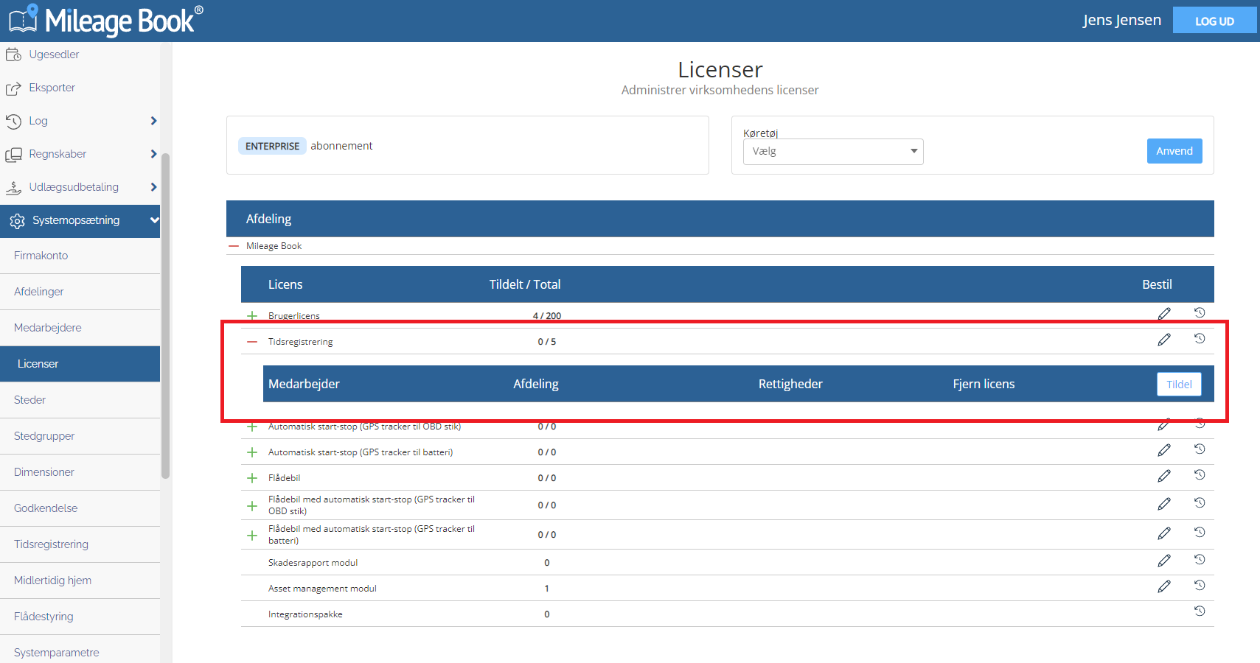
Task: Edit the Asset management modul license
Action: coord(1164,586)
